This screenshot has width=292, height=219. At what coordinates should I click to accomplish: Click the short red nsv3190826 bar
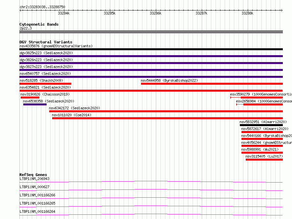[x=30, y=98]
